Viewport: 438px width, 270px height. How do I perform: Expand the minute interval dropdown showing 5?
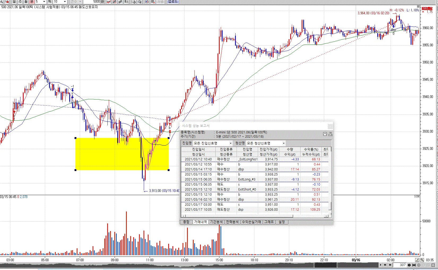tap(44, 2)
